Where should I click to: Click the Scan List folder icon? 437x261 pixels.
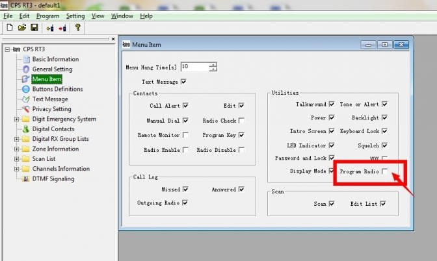click(25, 159)
